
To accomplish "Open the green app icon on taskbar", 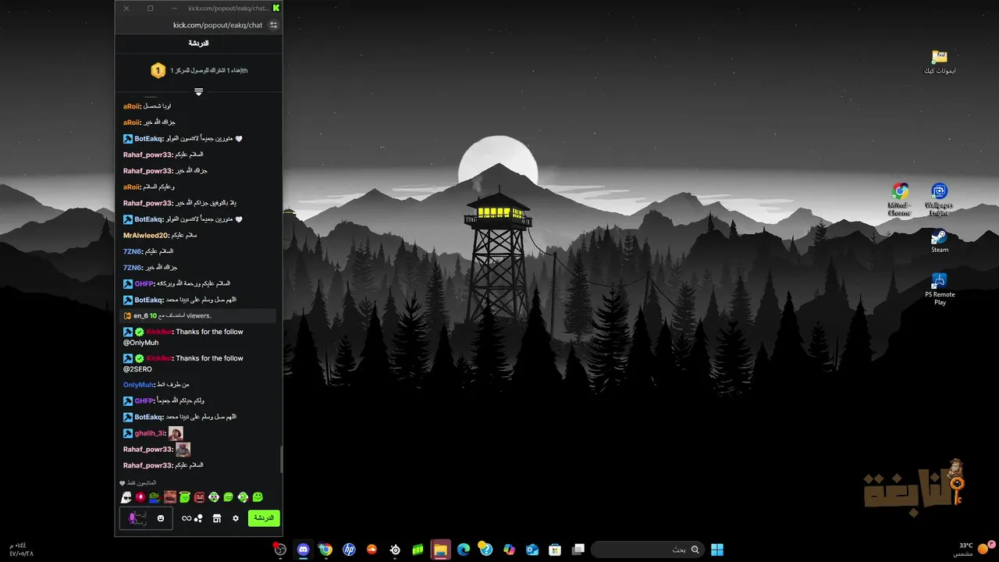I will point(418,550).
